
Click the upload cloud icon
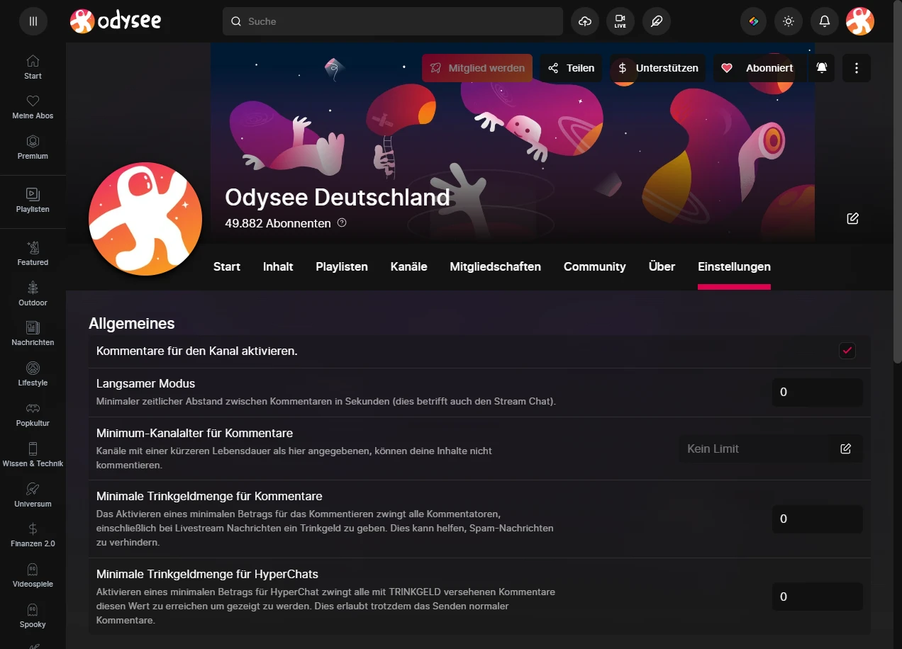point(585,21)
